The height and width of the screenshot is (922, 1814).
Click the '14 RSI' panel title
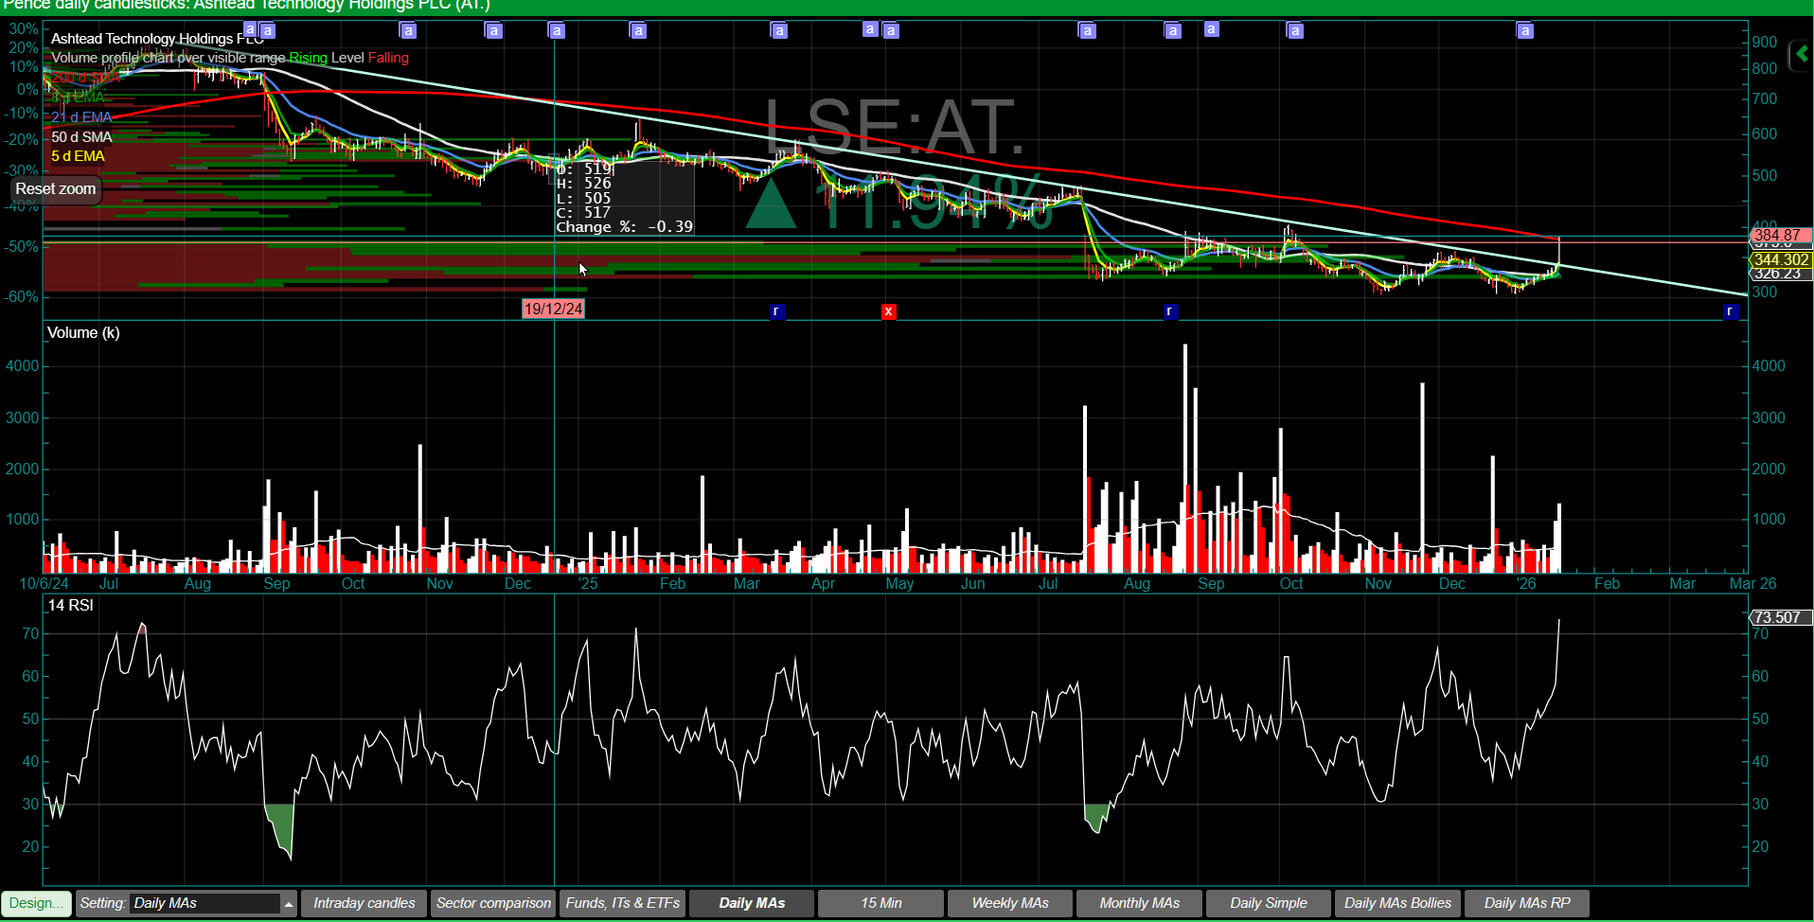click(71, 606)
